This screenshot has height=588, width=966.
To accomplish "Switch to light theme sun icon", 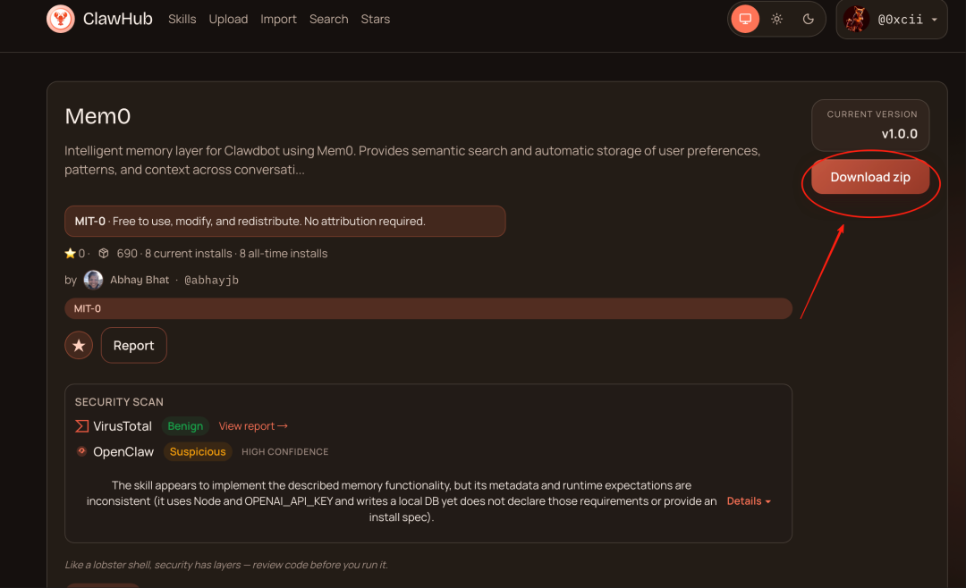I will pos(777,19).
